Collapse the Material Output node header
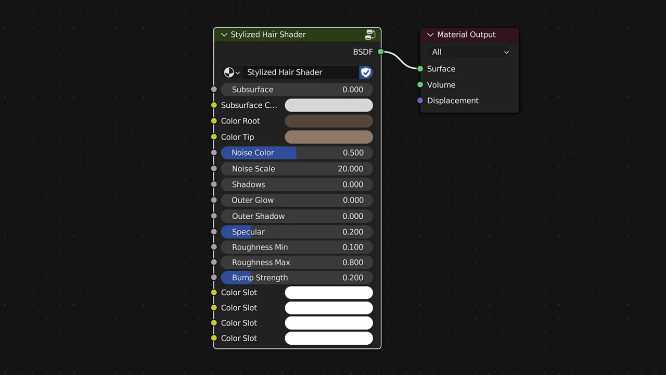666x375 pixels. [x=430, y=34]
